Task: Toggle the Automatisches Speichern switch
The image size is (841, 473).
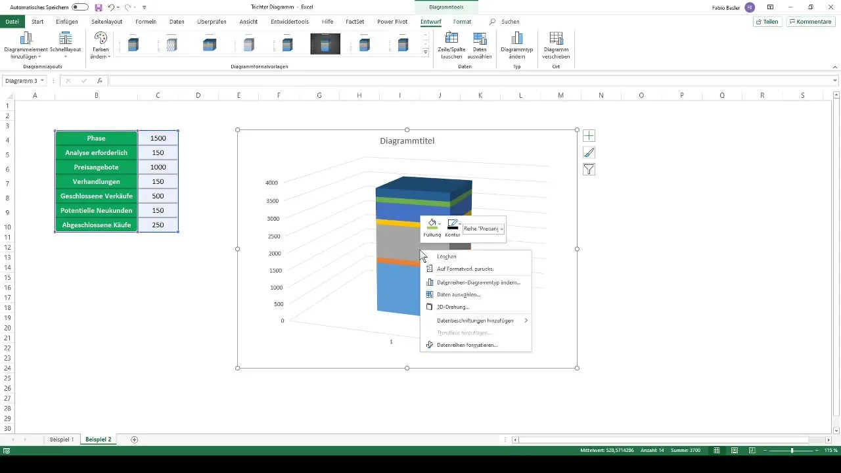Action: pos(80,7)
